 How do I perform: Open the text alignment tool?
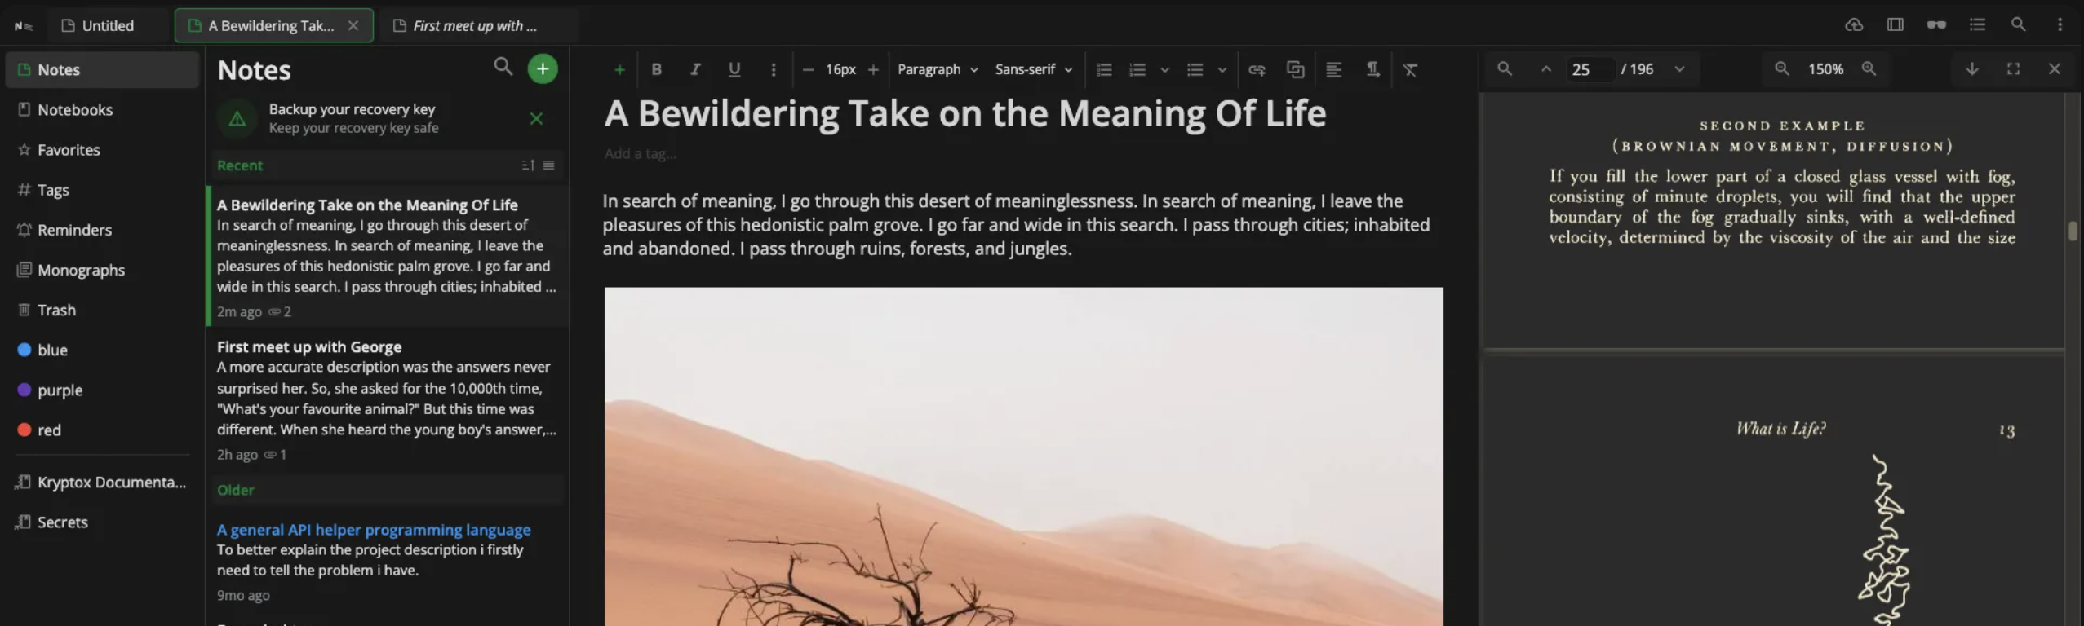click(1333, 70)
